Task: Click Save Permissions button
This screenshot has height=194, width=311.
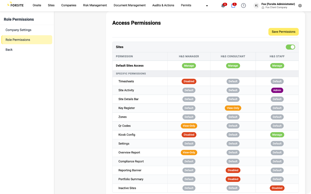Action: (x=284, y=32)
